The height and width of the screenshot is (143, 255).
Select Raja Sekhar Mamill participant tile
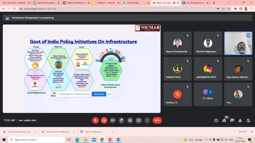[x=238, y=69]
